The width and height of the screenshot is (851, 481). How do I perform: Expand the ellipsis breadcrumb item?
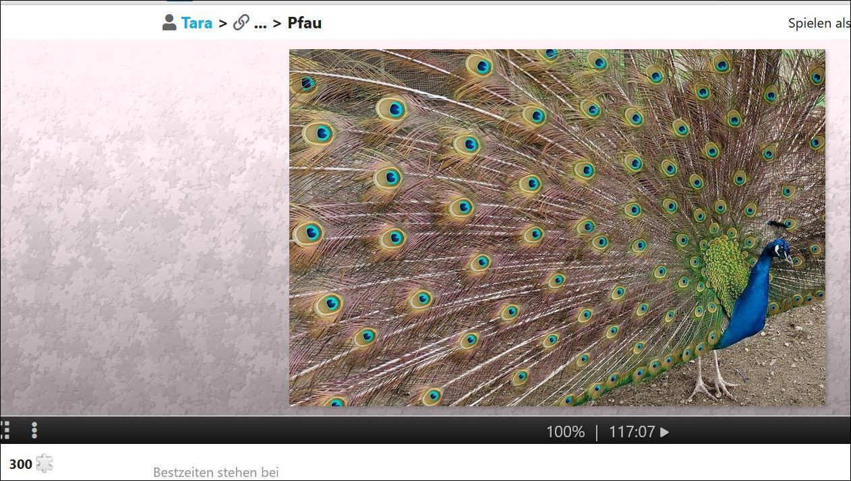pos(260,24)
